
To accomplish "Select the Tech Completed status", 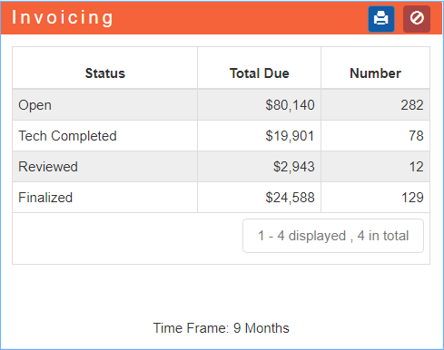I will (67, 136).
